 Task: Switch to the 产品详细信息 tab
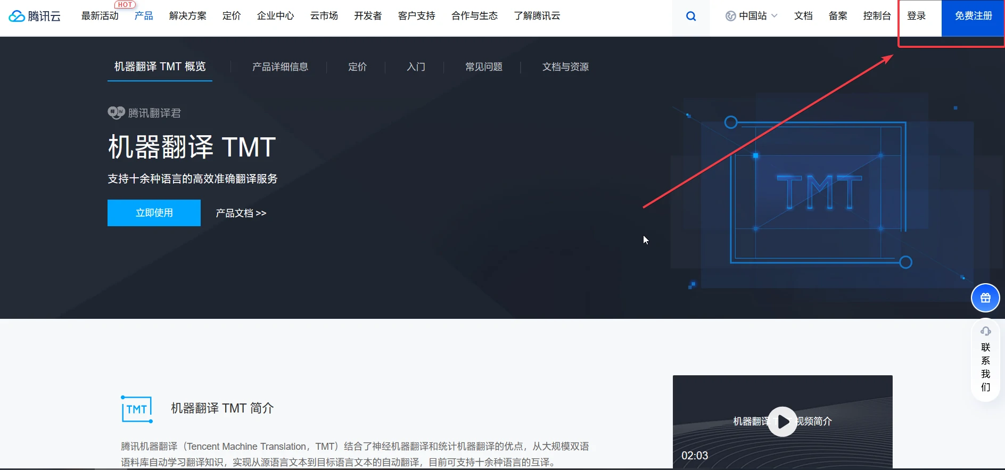click(x=280, y=67)
